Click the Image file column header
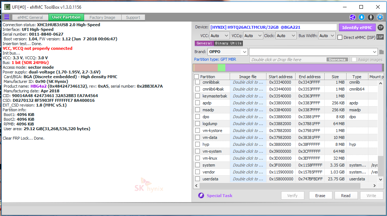Screen dimensions: 387x216 point(248,77)
